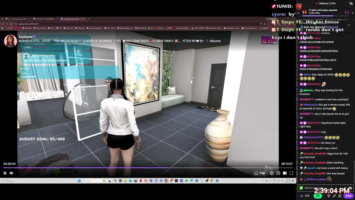Reload the browser page
Screen dimensions: 355x200
pyautogui.click(x=11, y=24)
